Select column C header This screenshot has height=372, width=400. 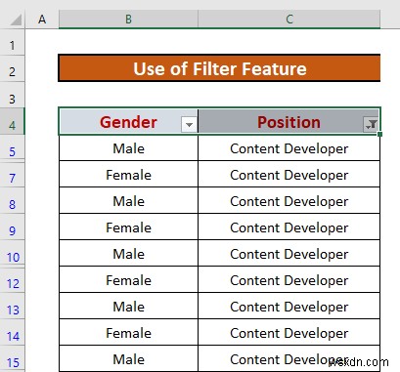pos(289,20)
